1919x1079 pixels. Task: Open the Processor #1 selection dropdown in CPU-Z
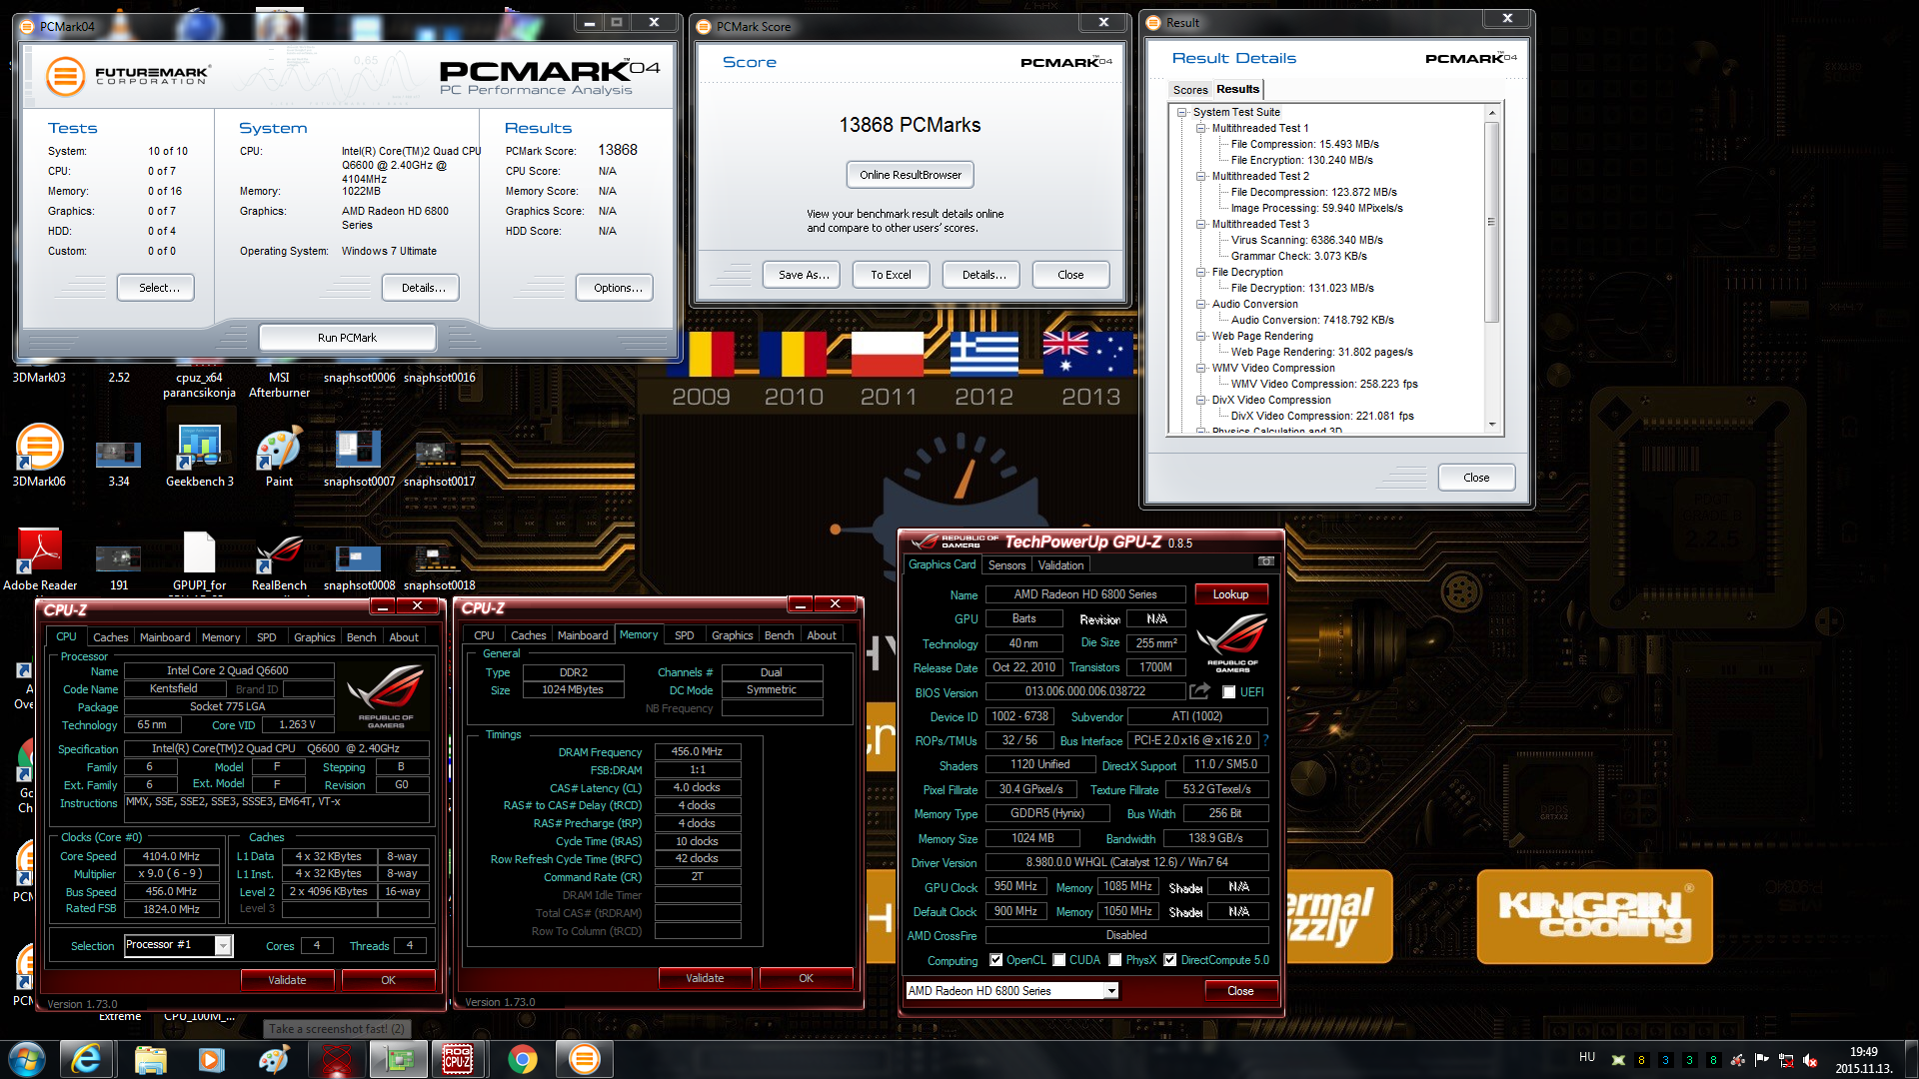tap(224, 945)
